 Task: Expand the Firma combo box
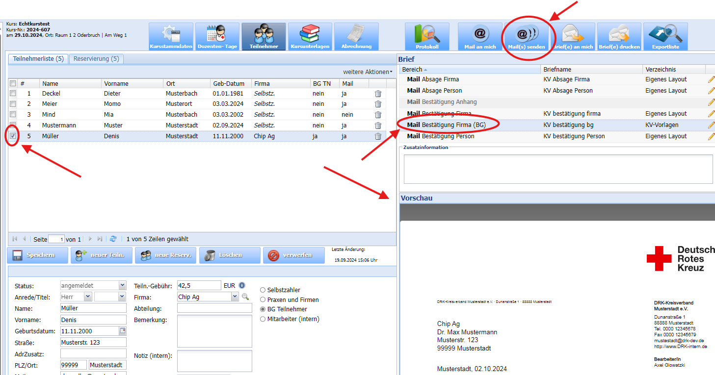click(x=235, y=297)
